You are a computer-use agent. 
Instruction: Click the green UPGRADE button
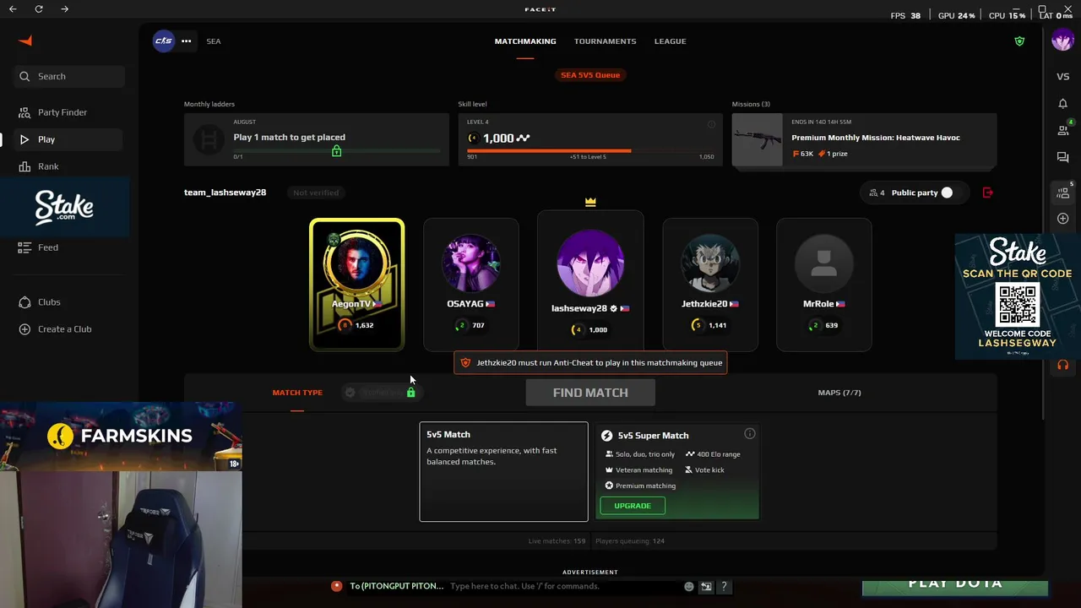point(633,506)
